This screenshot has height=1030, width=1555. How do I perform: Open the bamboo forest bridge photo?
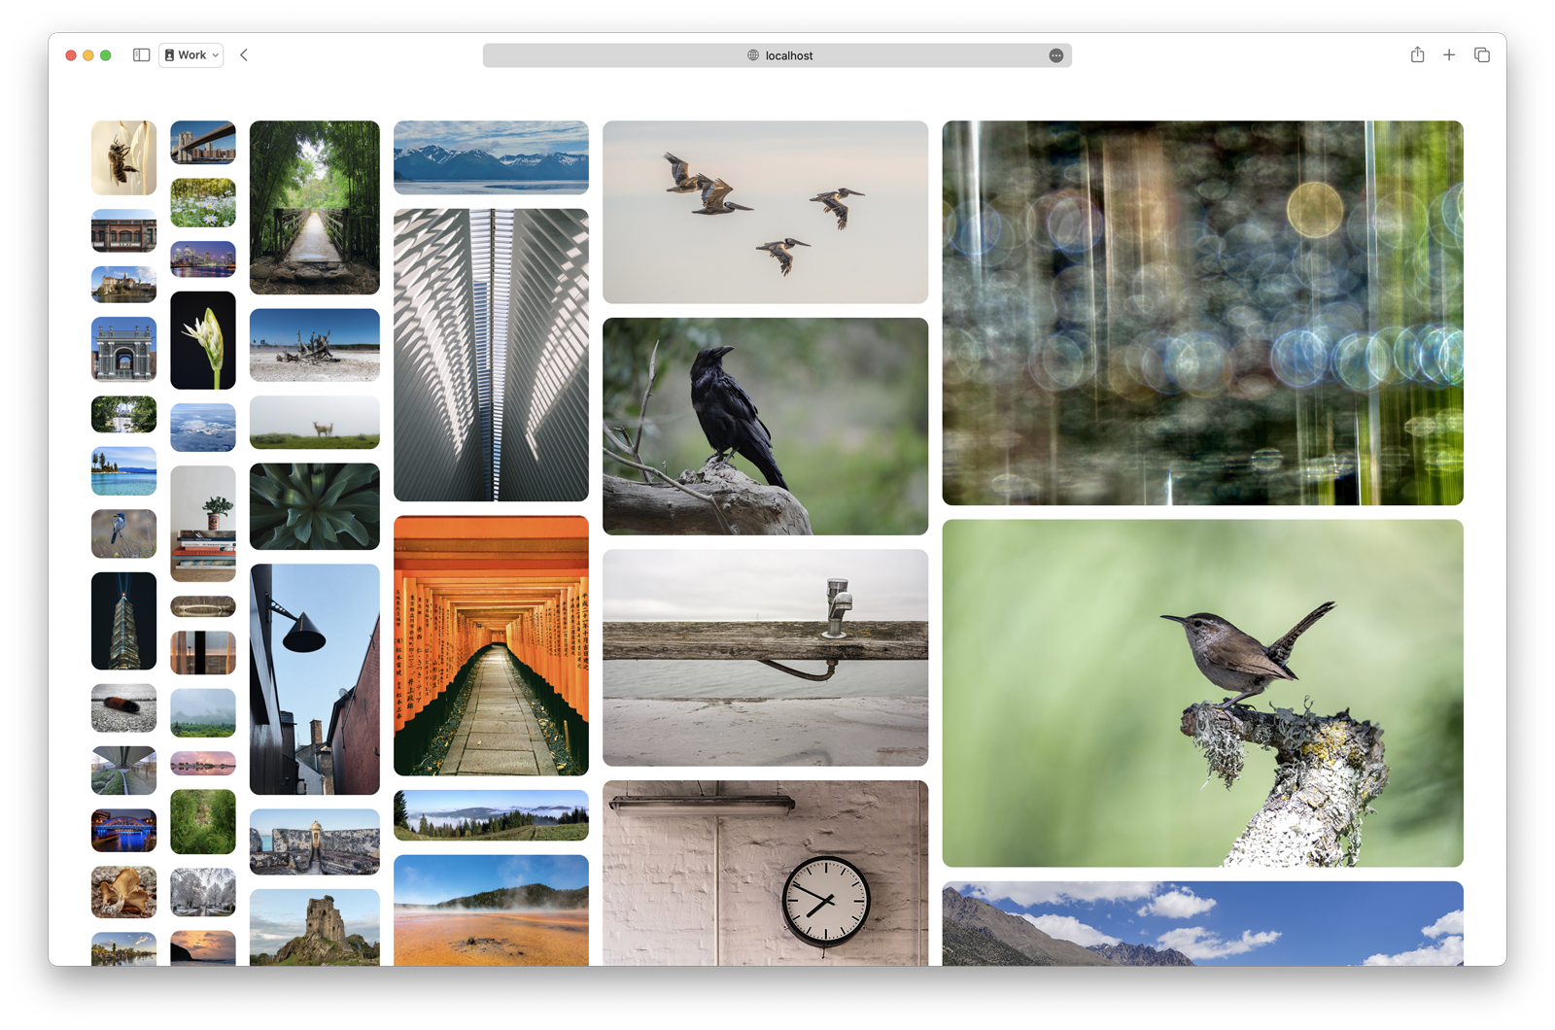point(314,207)
